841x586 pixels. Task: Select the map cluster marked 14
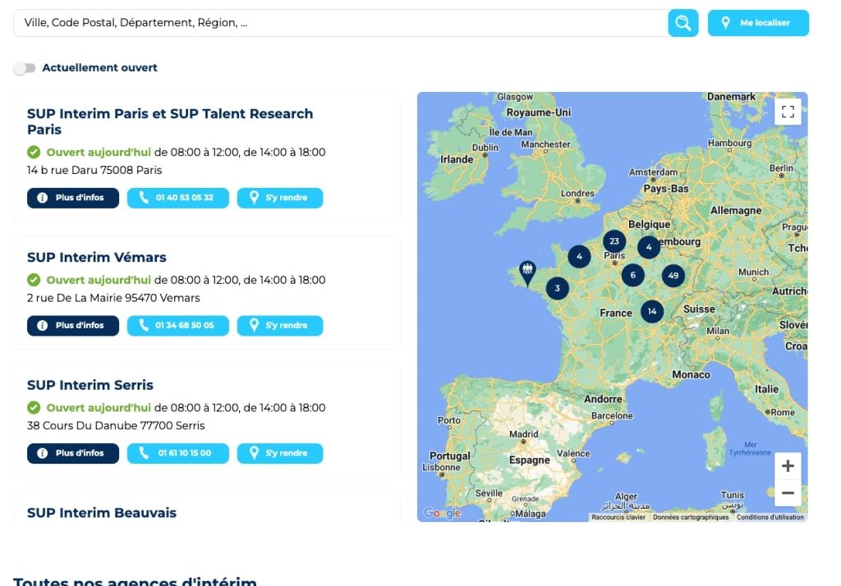652,312
